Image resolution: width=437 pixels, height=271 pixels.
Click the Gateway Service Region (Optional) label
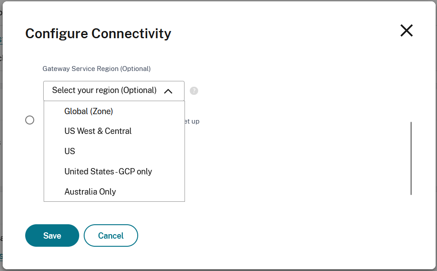pos(96,68)
